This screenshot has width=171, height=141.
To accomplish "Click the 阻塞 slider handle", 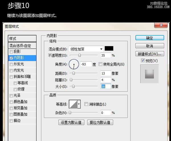I will pyautogui.click(x=71, y=80).
